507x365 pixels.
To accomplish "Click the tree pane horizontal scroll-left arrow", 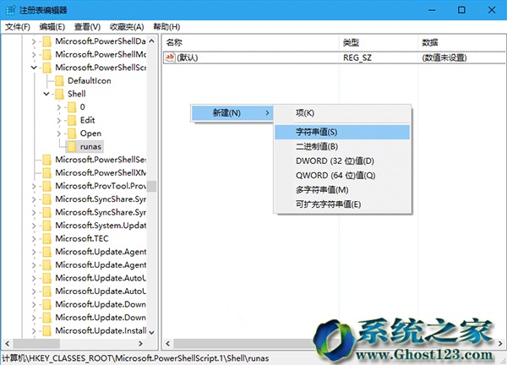I will pyautogui.click(x=8, y=344).
